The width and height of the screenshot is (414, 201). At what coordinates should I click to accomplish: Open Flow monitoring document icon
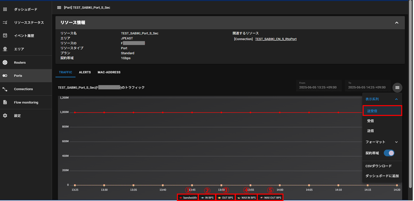click(x=5, y=102)
